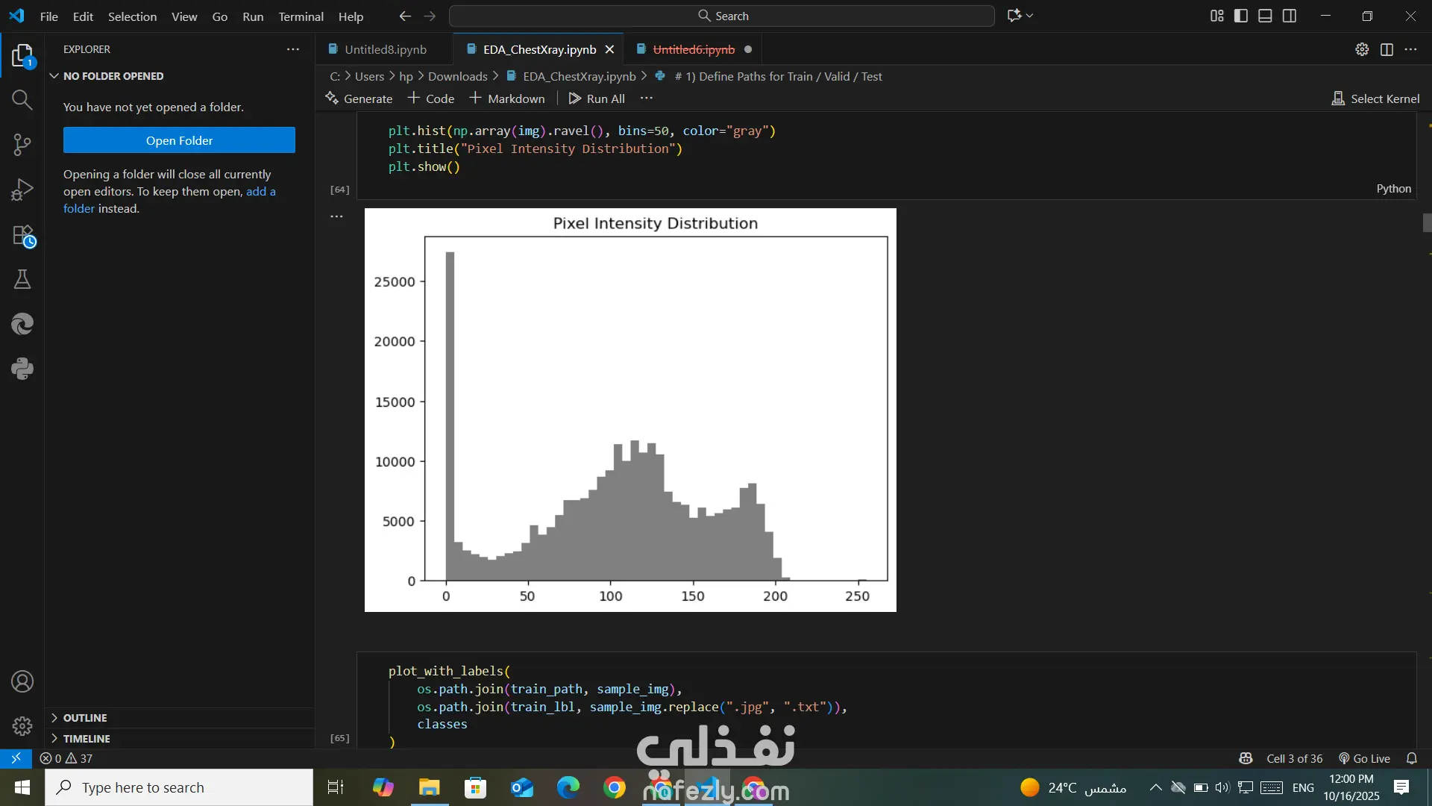Click Select Kernel button

(1375, 99)
